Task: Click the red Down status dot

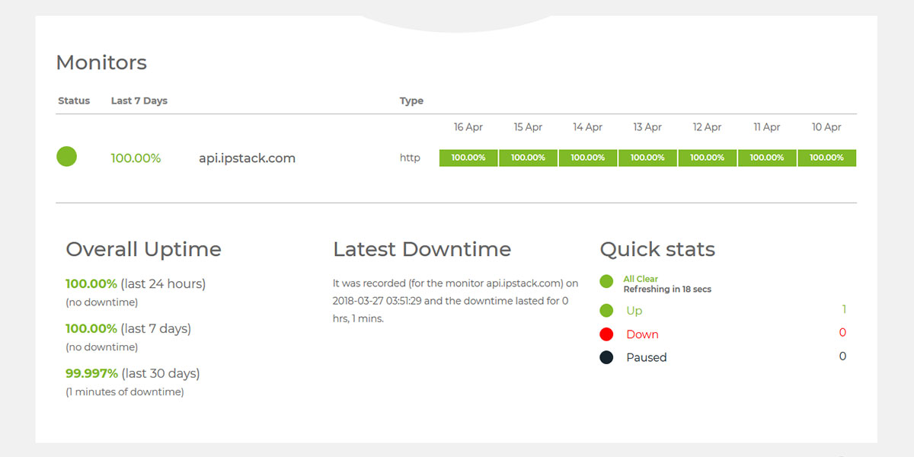Action: 606,334
